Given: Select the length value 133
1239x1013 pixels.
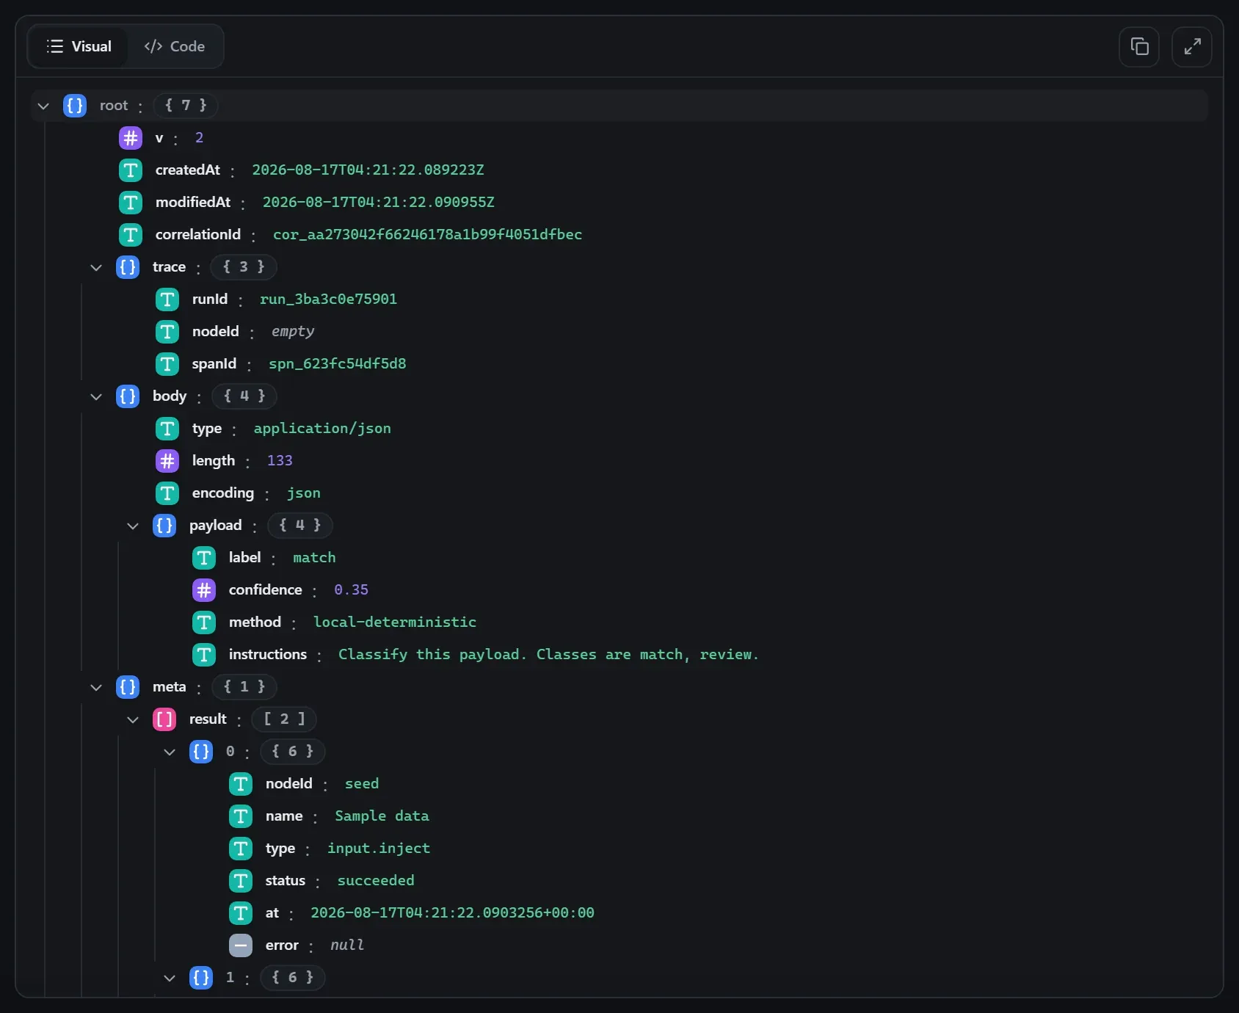Looking at the screenshot, I should point(280,461).
